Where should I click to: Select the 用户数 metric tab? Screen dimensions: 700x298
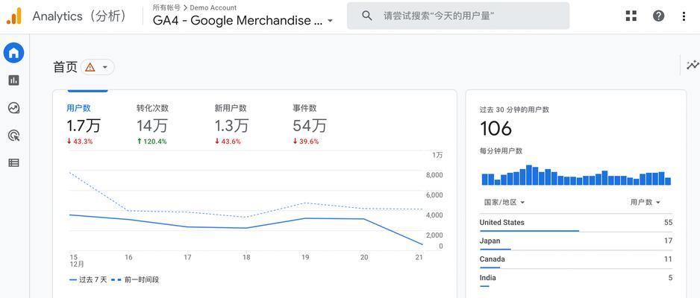84,124
